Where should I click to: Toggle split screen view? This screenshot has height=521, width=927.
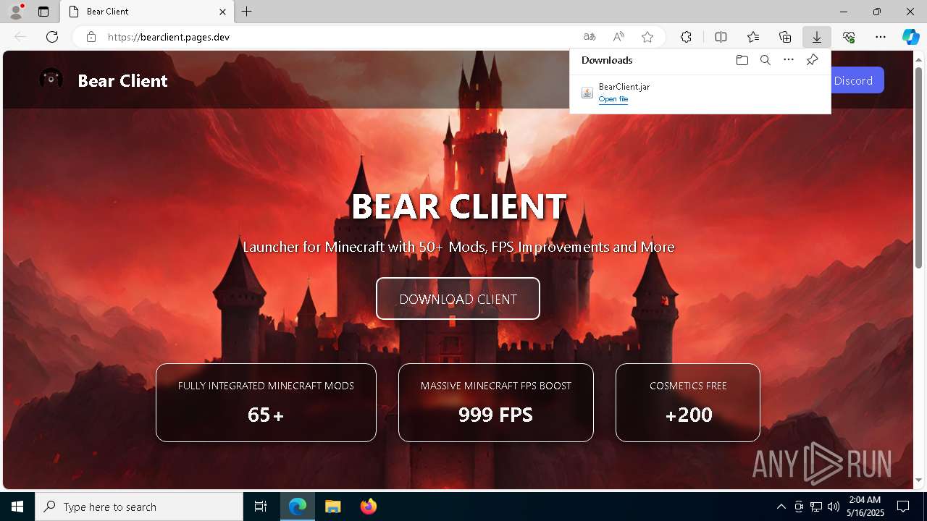coord(721,37)
